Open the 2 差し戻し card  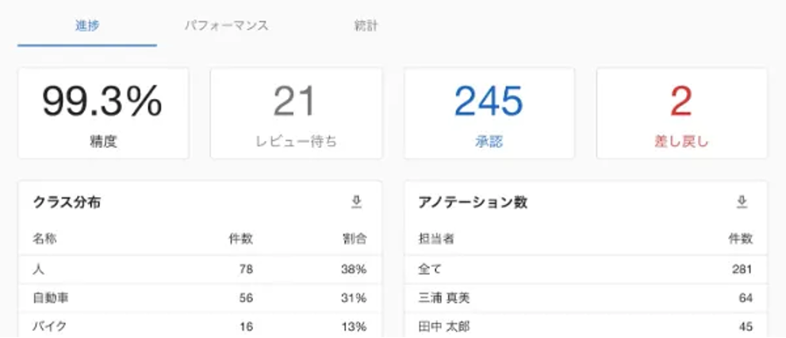[x=681, y=113]
